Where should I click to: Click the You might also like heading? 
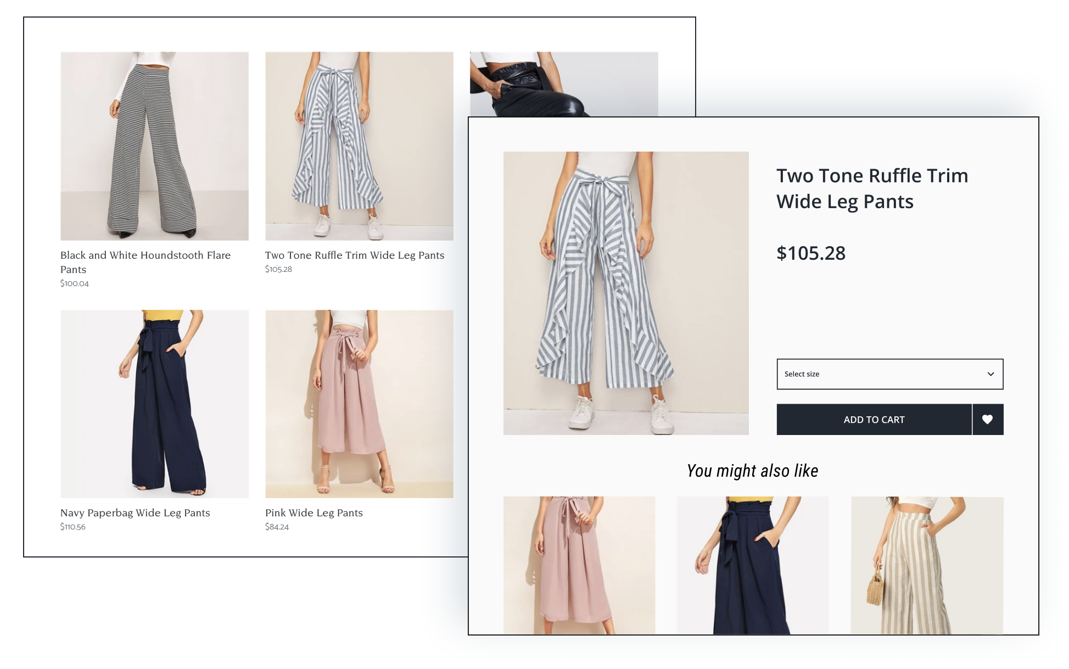(x=752, y=470)
